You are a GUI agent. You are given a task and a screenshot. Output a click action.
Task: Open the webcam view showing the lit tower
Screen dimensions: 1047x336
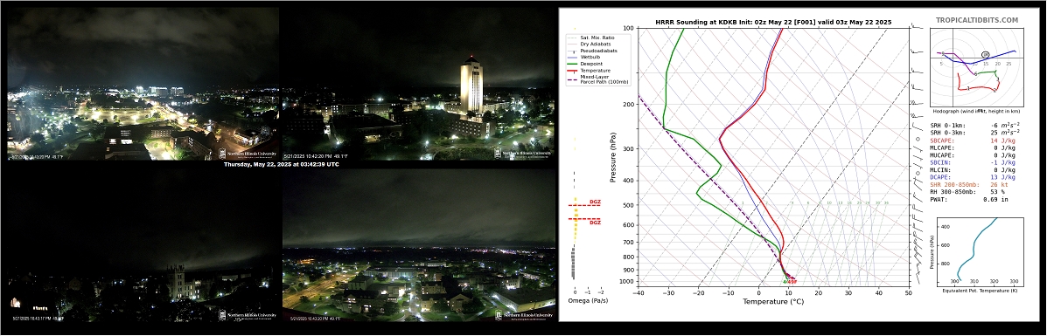point(418,83)
